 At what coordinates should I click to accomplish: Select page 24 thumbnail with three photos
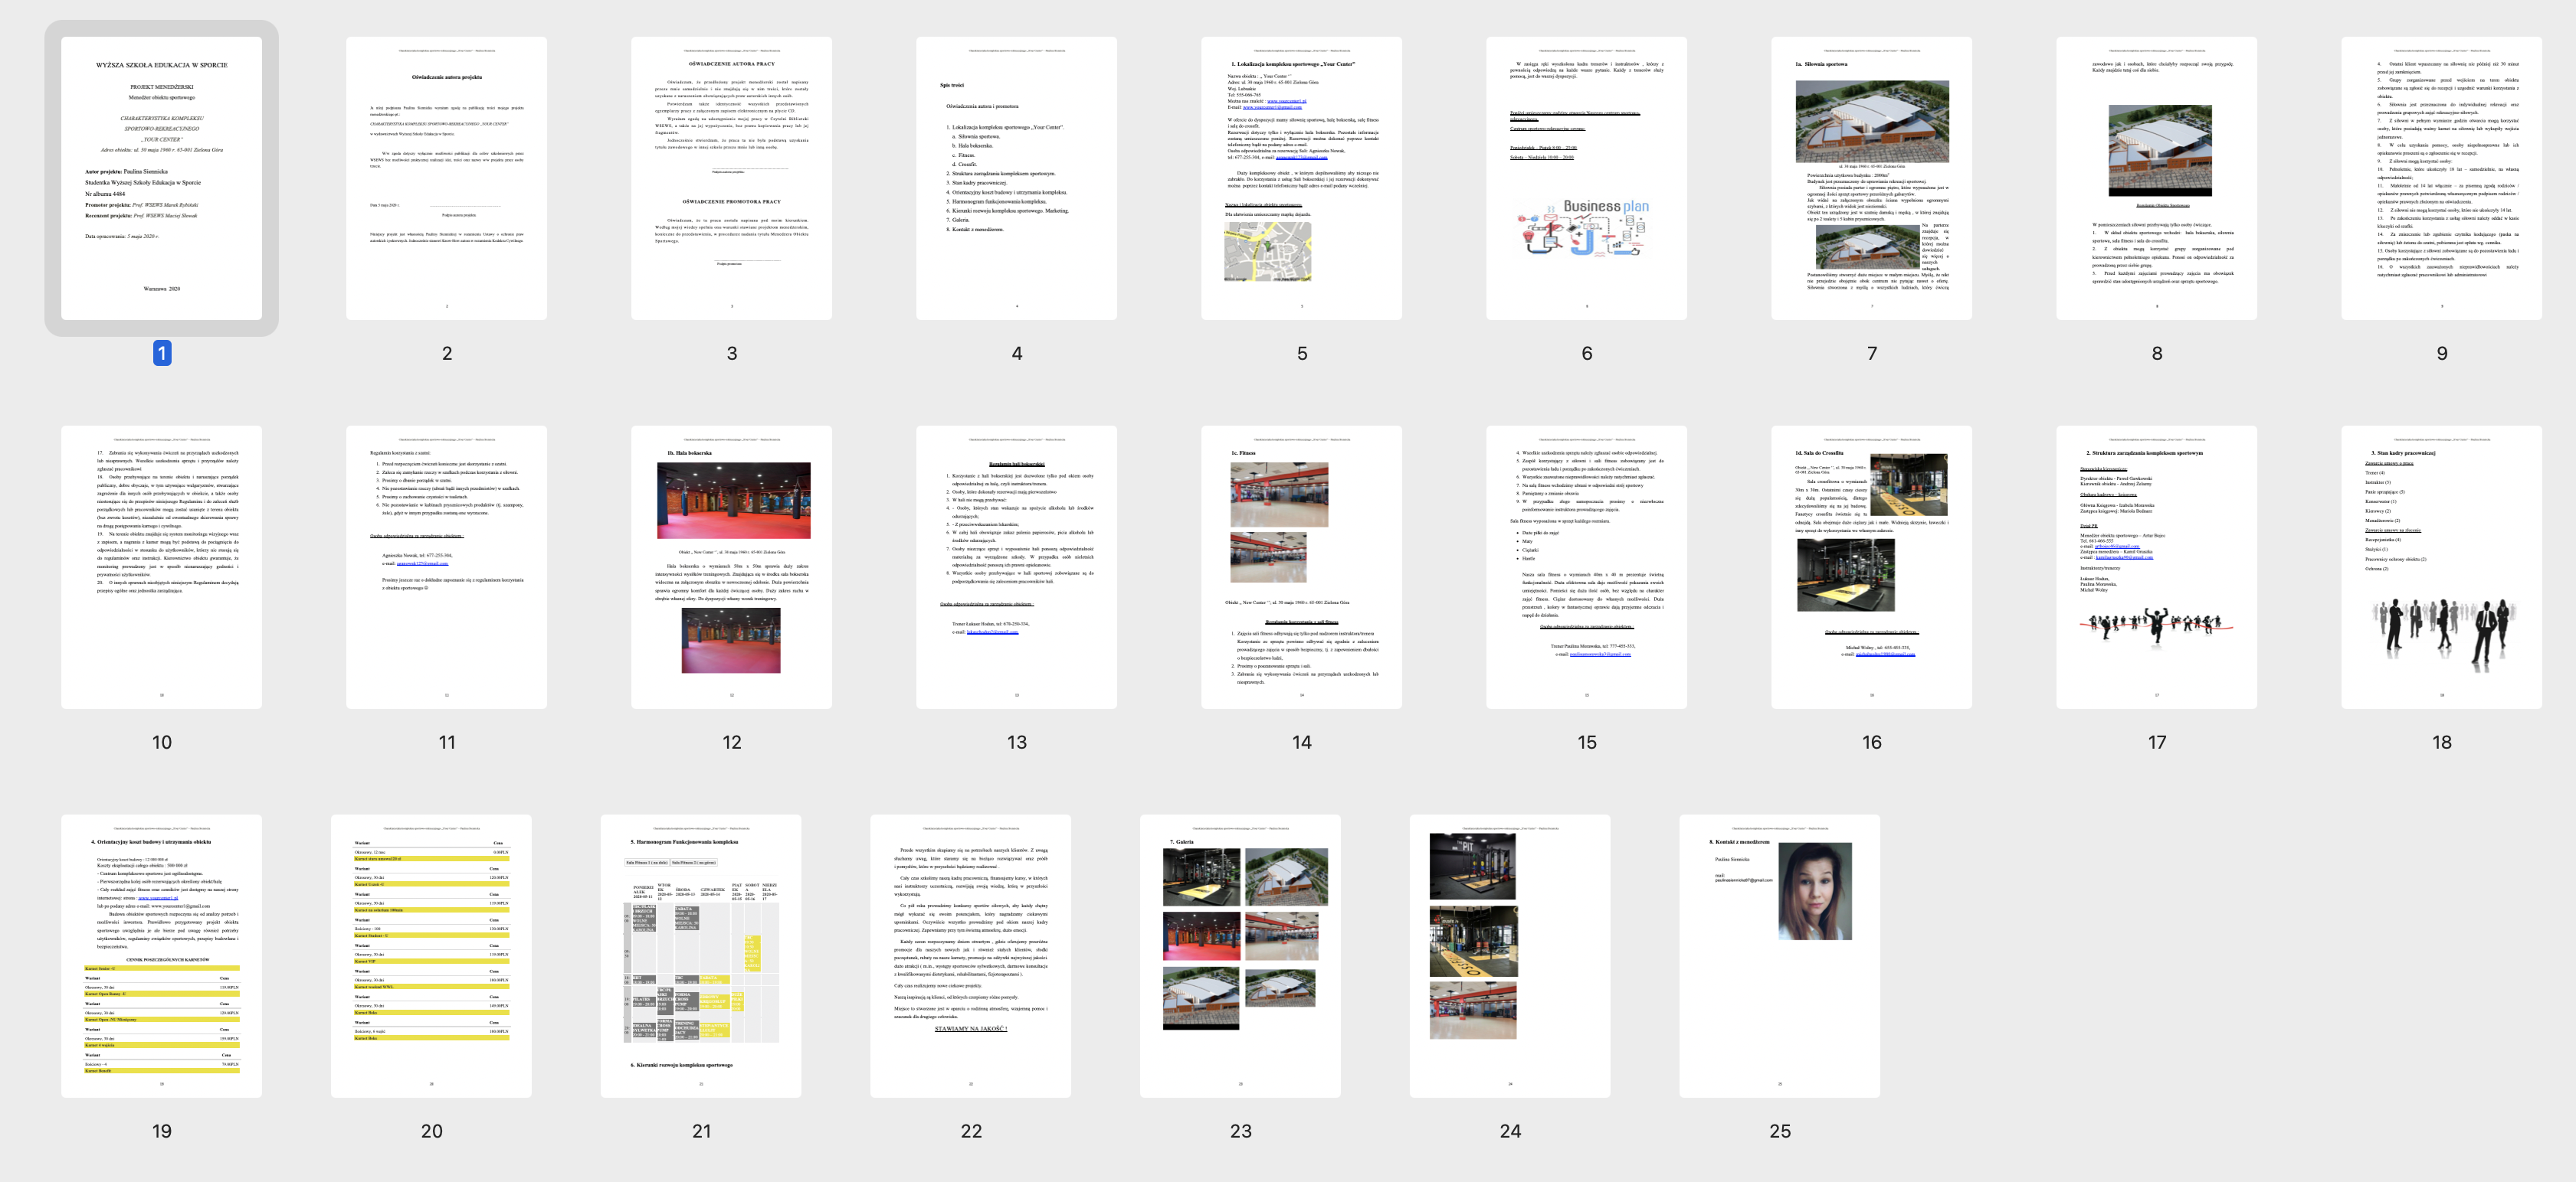(x=1510, y=955)
